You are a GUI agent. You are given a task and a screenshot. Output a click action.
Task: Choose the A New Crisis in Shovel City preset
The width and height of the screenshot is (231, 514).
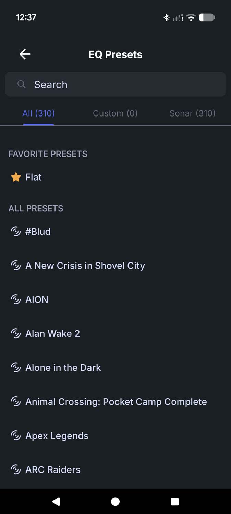point(85,266)
